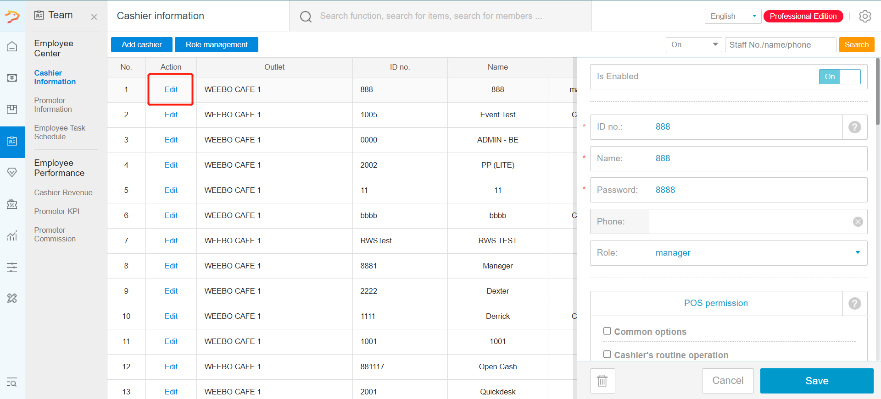Open the tools cross icon in sidebar
Viewport: 881px width, 399px height.
point(12,298)
